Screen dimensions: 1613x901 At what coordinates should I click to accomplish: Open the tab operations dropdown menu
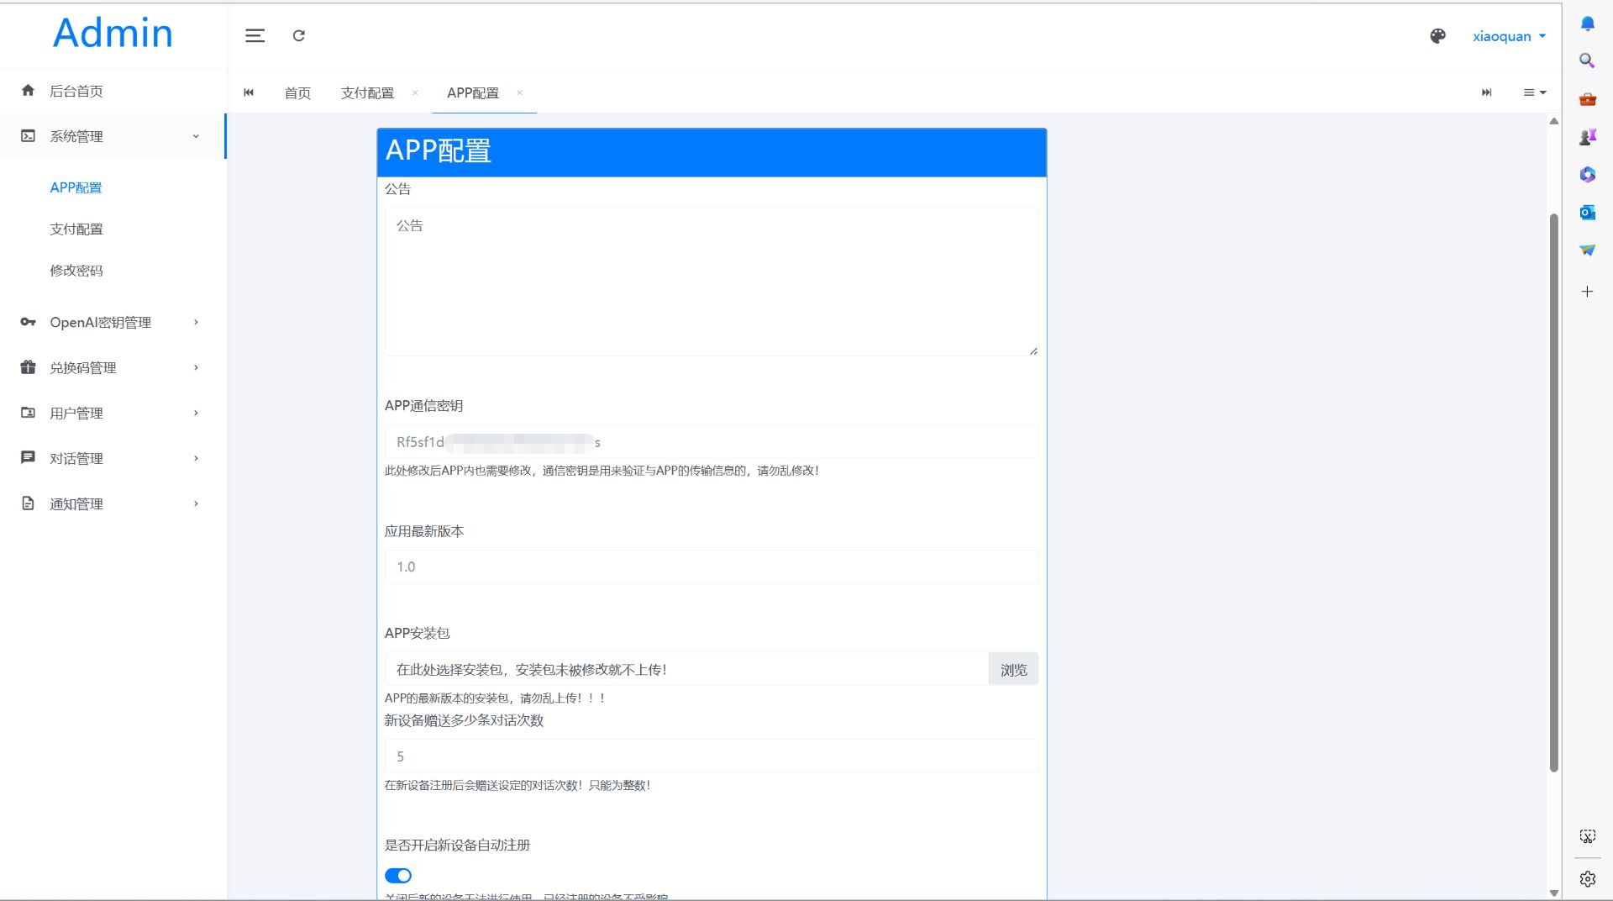coord(1535,92)
